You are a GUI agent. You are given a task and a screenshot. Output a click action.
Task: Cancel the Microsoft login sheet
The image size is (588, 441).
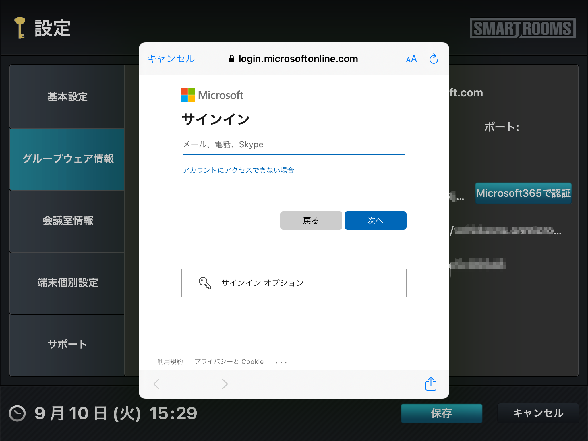pyautogui.click(x=171, y=59)
